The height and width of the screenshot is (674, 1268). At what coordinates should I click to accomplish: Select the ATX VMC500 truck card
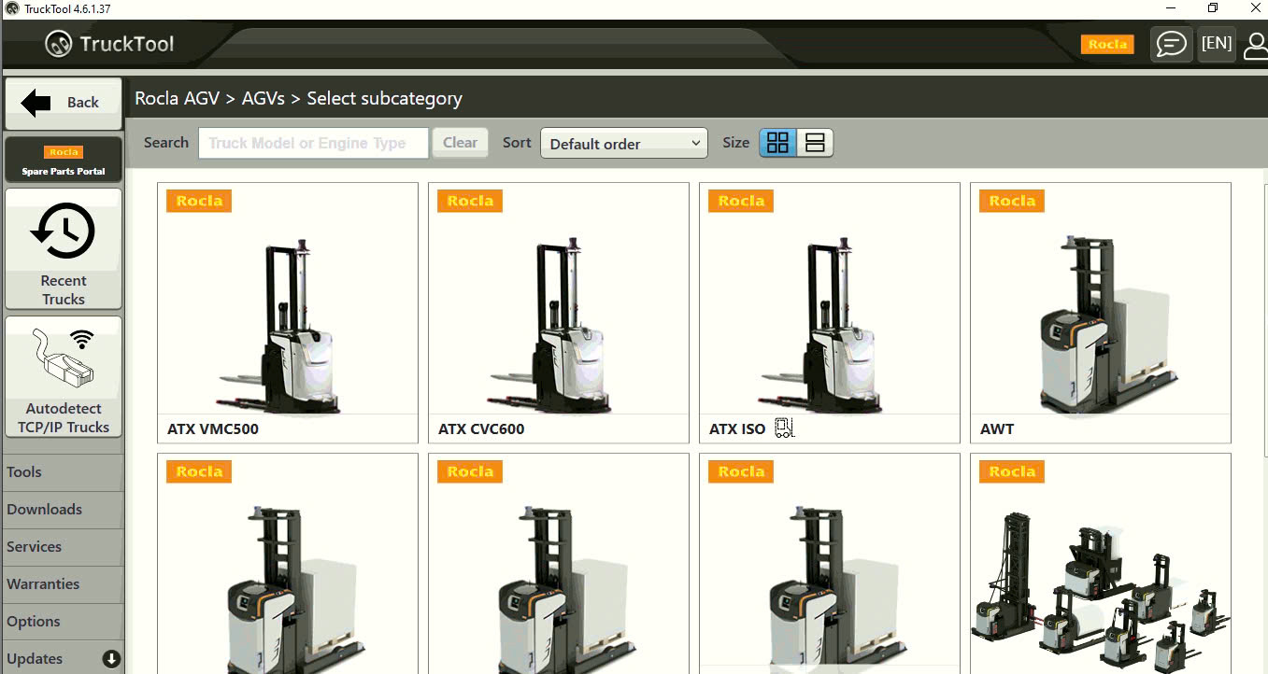pos(288,313)
